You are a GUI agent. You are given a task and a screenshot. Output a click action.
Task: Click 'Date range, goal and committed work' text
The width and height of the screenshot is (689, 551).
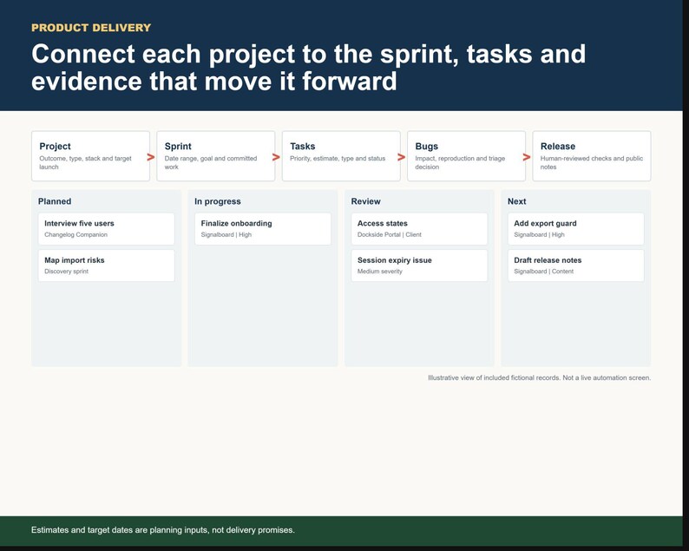(x=211, y=162)
